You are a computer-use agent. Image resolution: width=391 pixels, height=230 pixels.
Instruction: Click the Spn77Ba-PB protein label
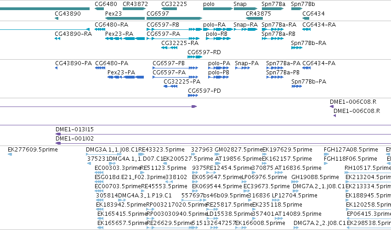tap(283, 73)
